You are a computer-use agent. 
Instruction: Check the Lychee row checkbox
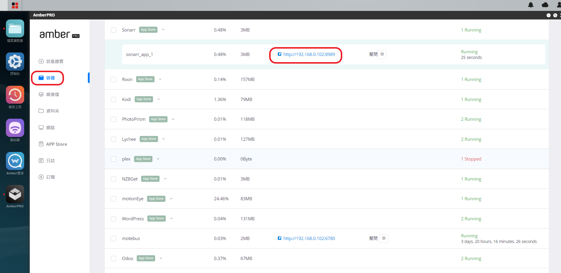[113, 139]
